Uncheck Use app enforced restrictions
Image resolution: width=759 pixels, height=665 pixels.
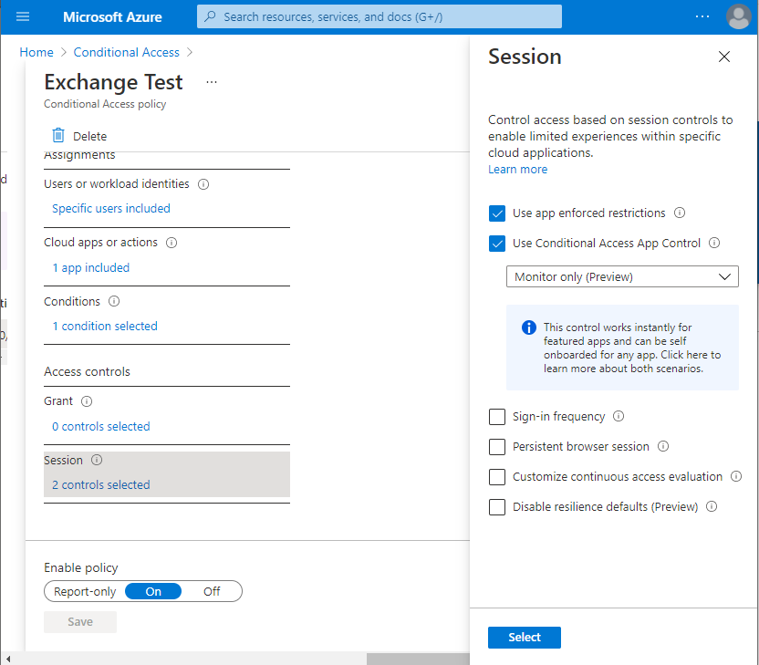pos(497,213)
